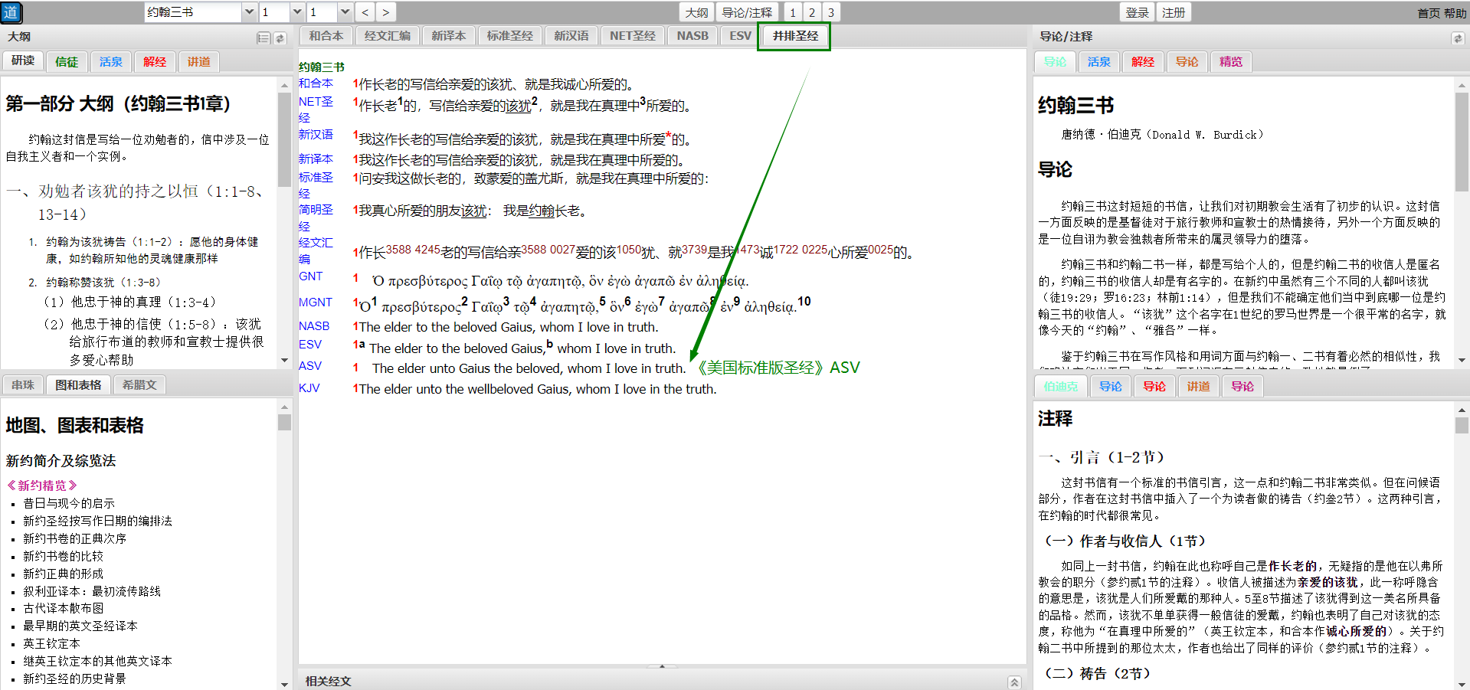Image resolution: width=1470 pixels, height=690 pixels.
Task: Go to previous chapter with < button
Action: [365, 12]
